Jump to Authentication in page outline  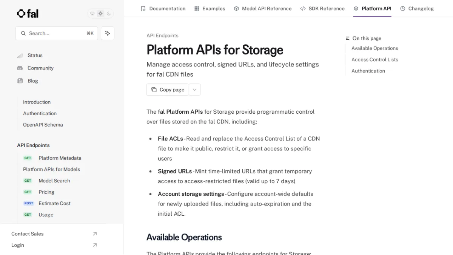368,71
